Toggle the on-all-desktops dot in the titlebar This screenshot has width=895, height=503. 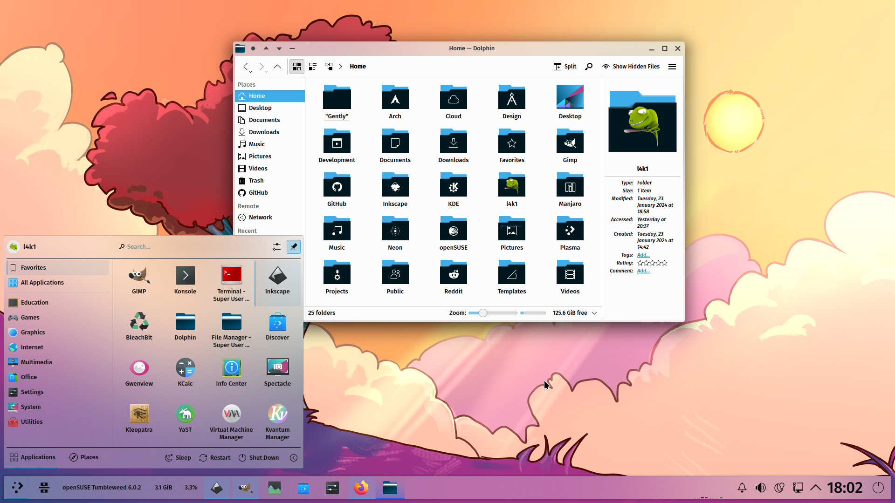[253, 48]
